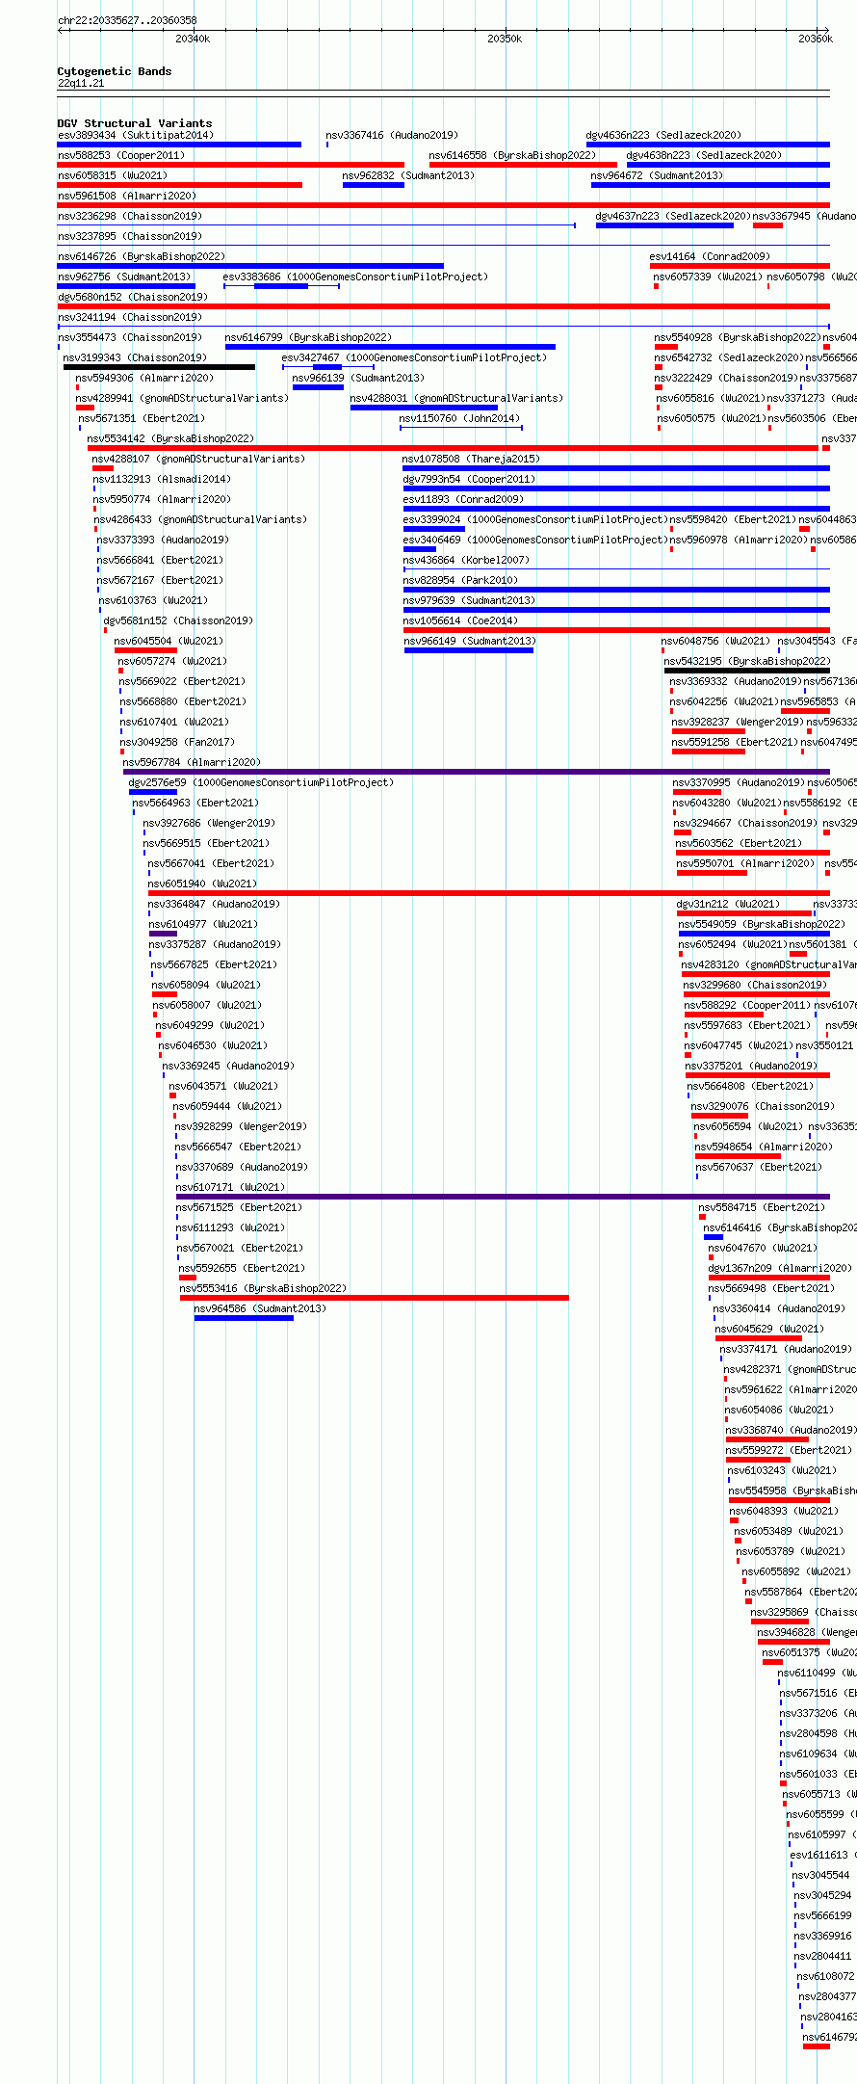Click dgv4638n223 (Sedlazeck2020) label
The height and width of the screenshot is (2084, 857).
[x=704, y=155]
